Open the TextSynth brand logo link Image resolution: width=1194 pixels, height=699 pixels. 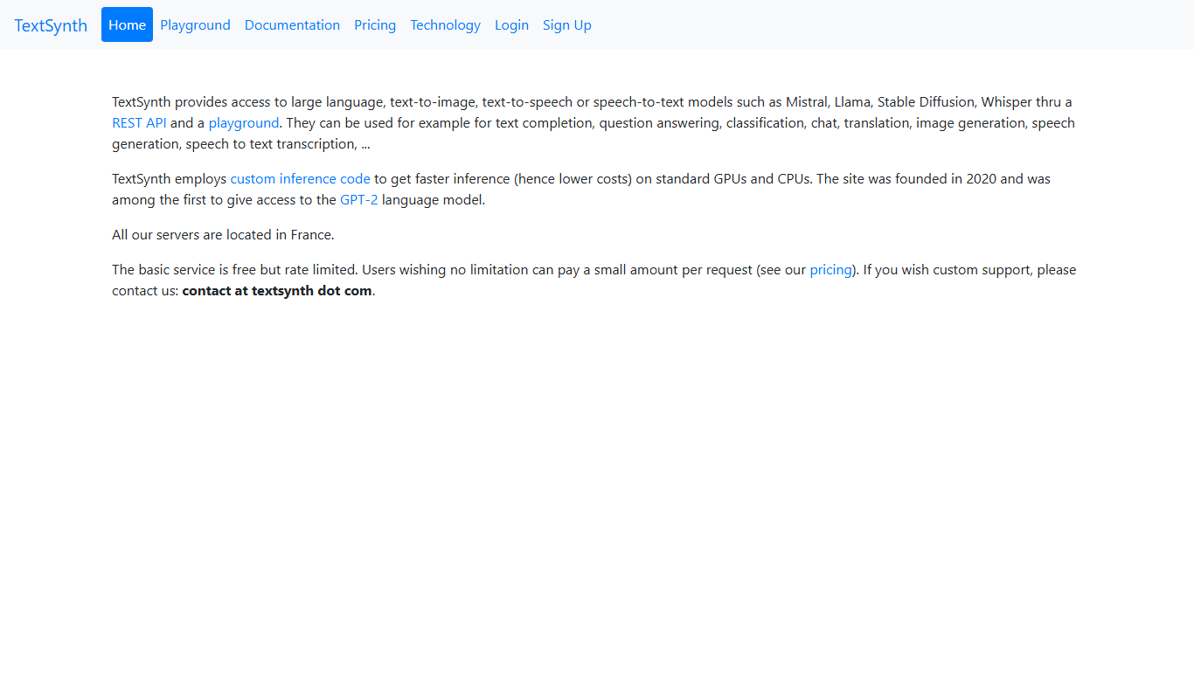[51, 25]
